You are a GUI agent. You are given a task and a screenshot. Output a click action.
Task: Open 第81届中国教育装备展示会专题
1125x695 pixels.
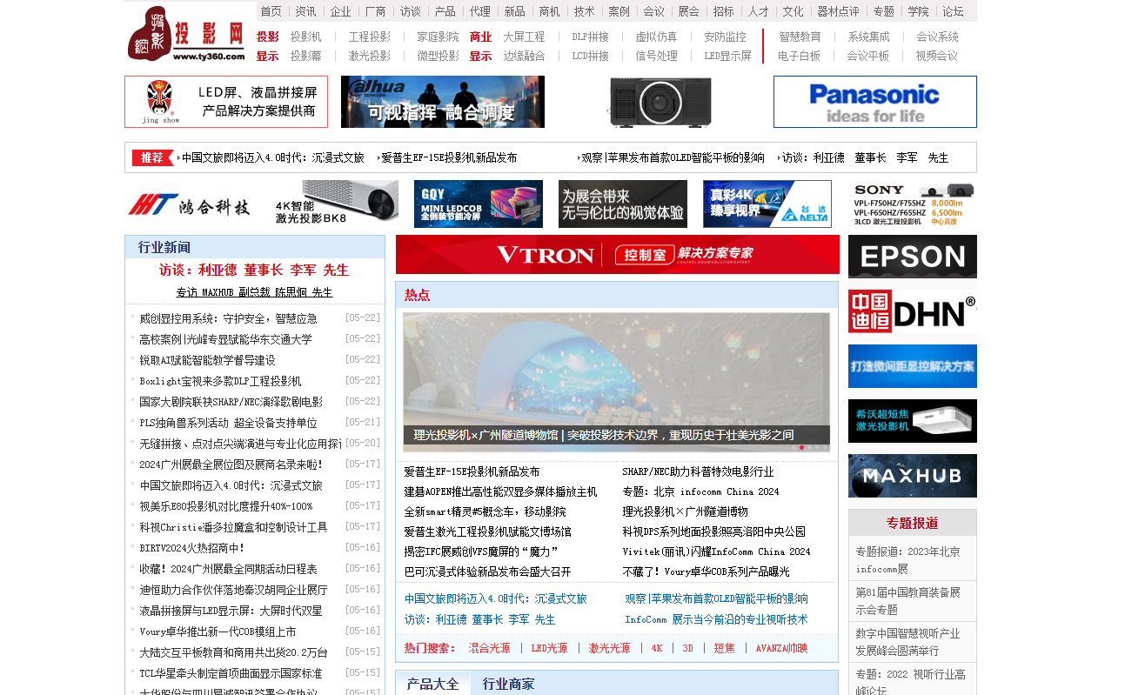[907, 601]
